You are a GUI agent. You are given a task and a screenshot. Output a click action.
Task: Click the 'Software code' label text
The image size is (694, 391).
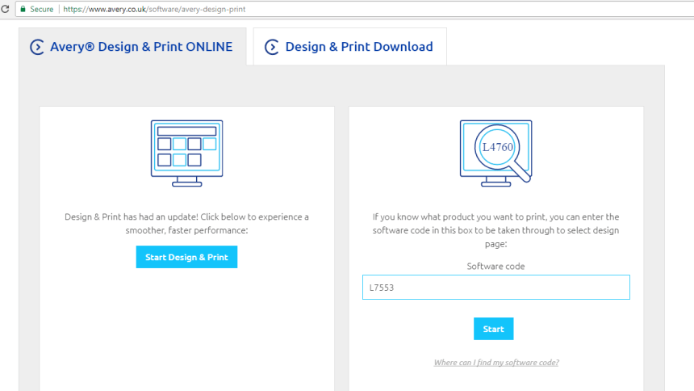point(495,267)
